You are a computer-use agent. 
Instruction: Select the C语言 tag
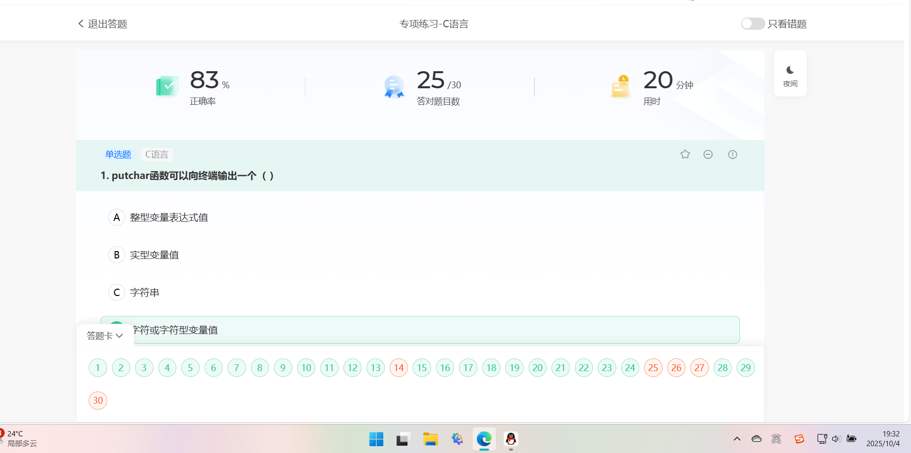[x=156, y=154]
